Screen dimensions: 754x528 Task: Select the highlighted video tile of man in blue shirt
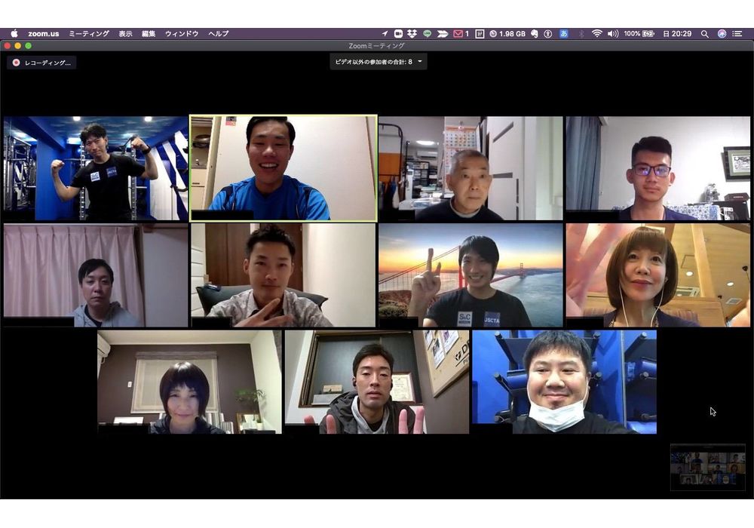[x=283, y=167]
